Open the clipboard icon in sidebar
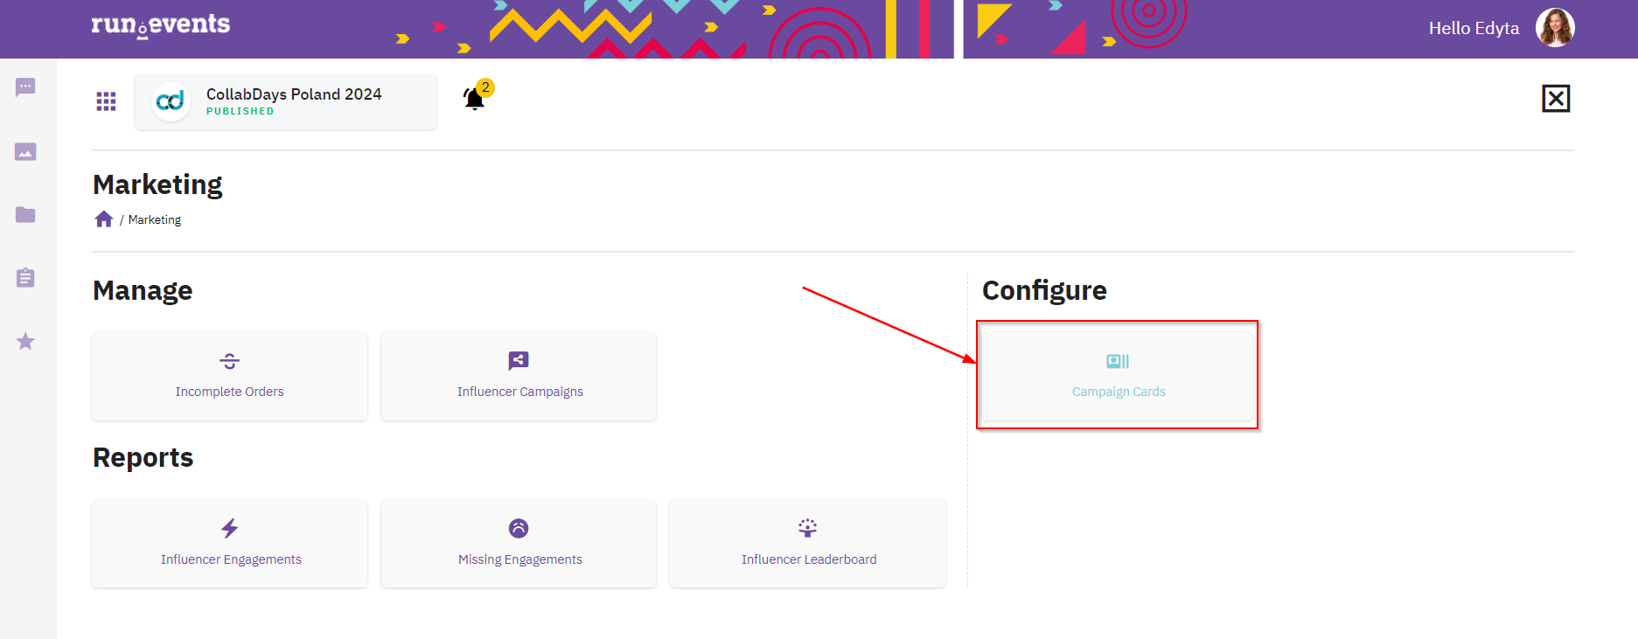The height and width of the screenshot is (639, 1638). (x=25, y=278)
